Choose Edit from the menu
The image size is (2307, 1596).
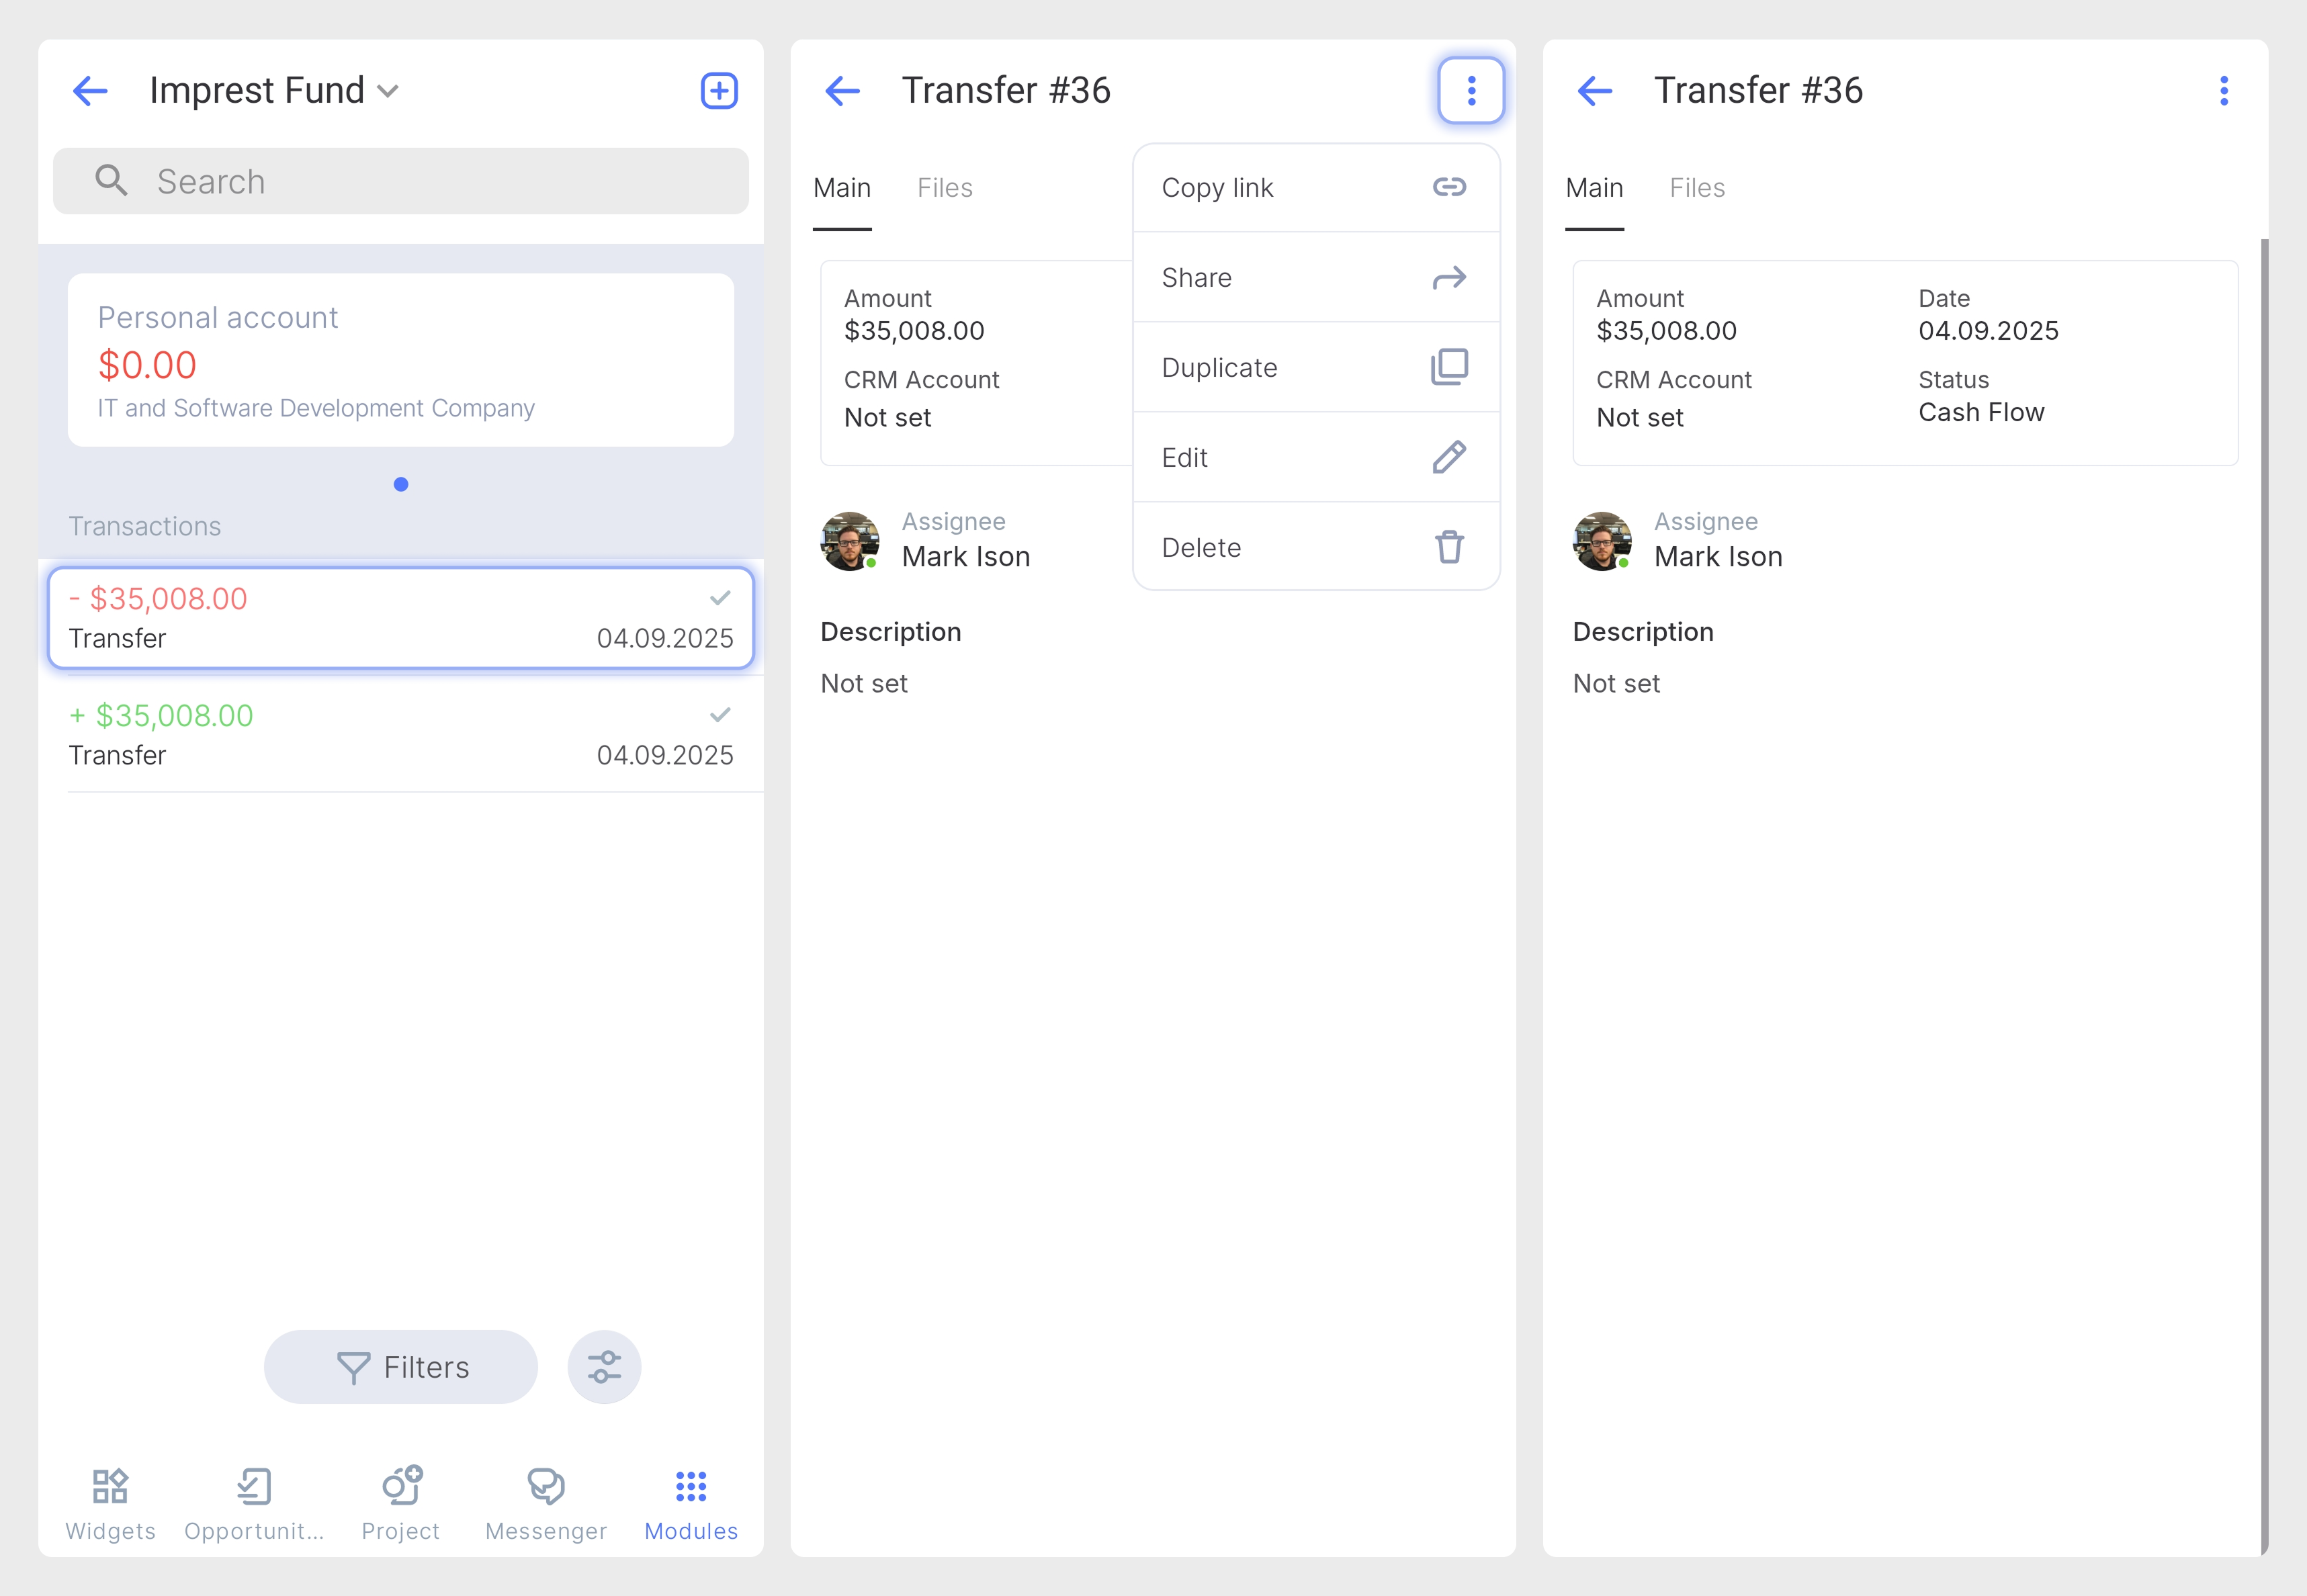[1316, 457]
